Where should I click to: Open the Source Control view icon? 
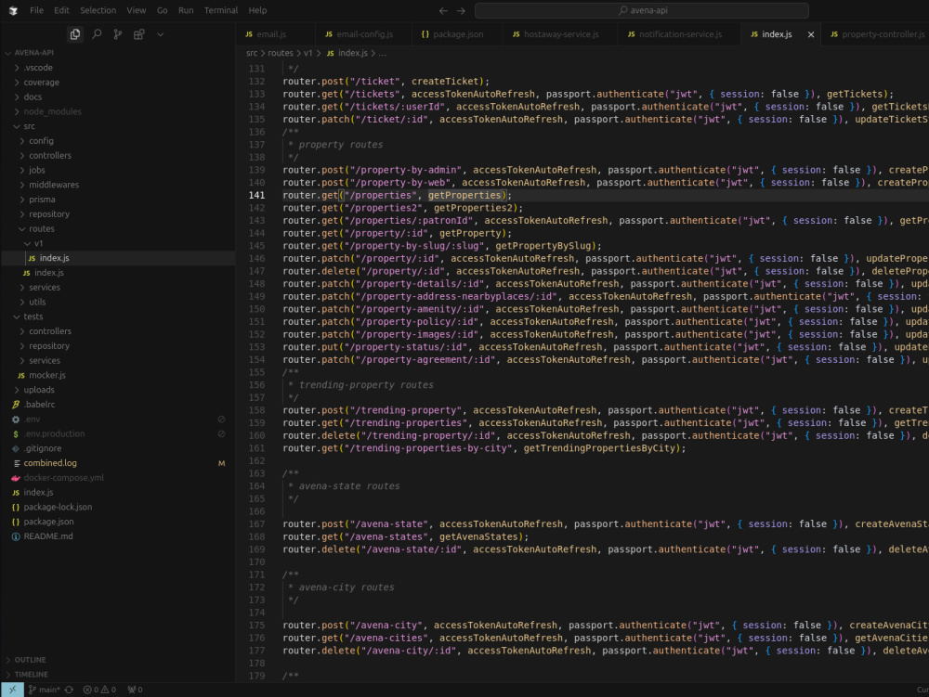(118, 34)
